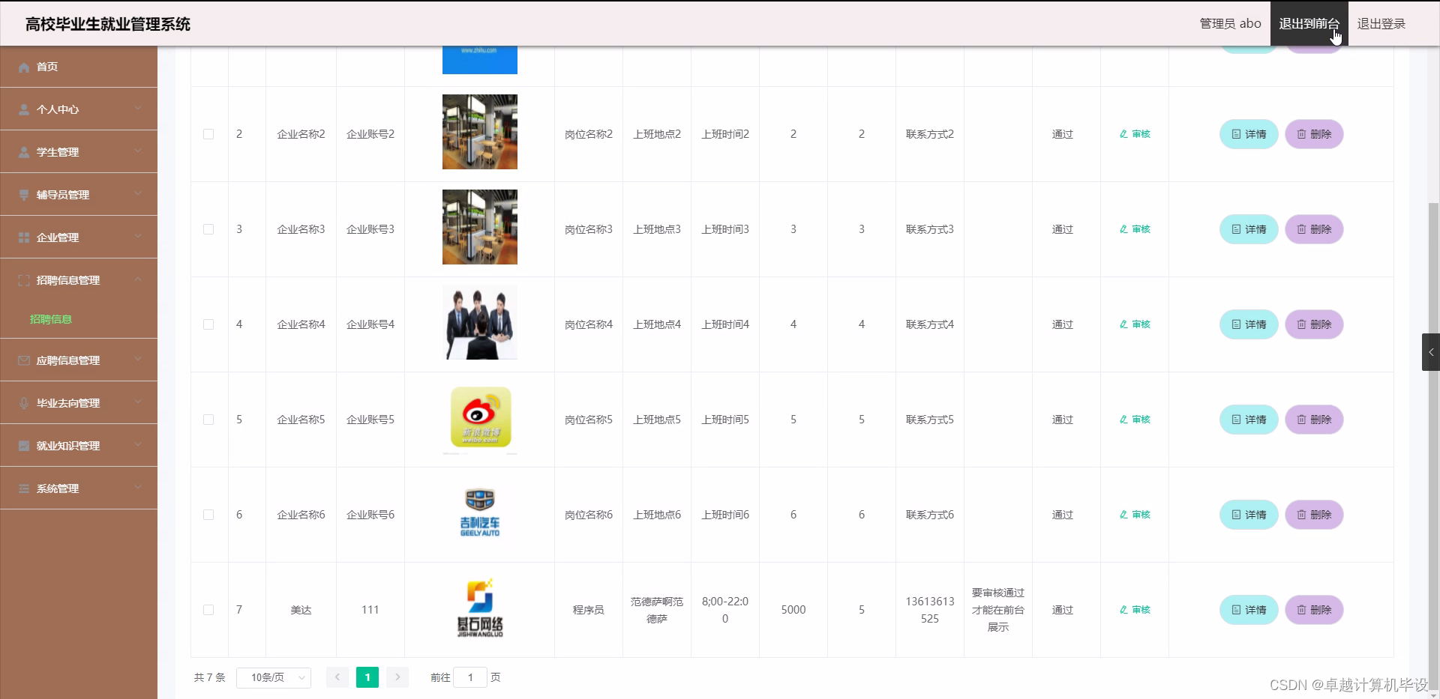The image size is (1440, 699).
Task: Click the next page arrow in pagination
Action: [x=397, y=677]
